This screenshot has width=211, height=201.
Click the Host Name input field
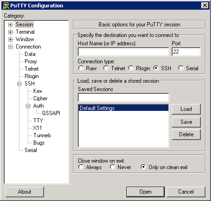tap(124, 52)
